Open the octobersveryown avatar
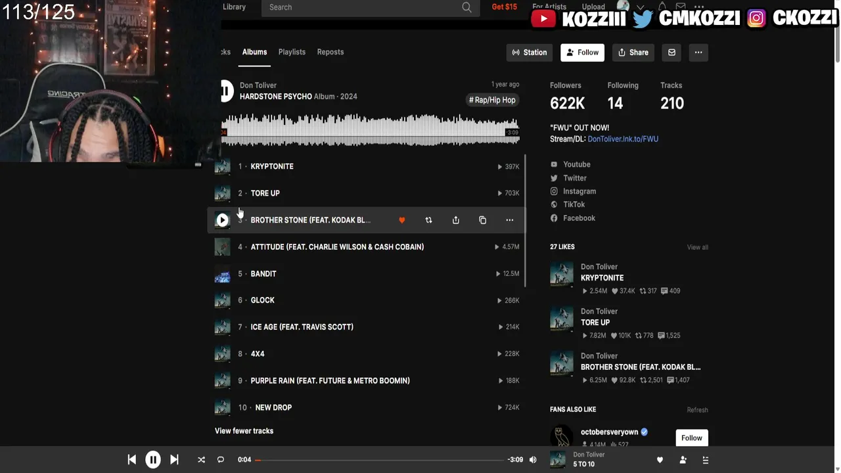Screen dimensions: 841x473 pyautogui.click(x=562, y=436)
